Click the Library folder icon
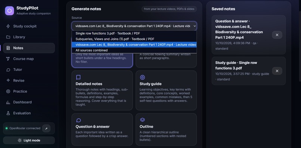This screenshot has height=148, width=301. pos(8,37)
